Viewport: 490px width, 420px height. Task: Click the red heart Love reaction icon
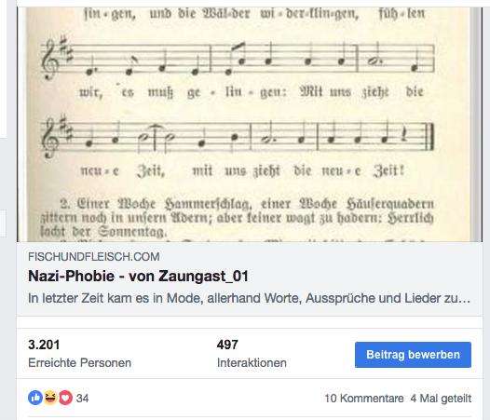click(x=65, y=398)
